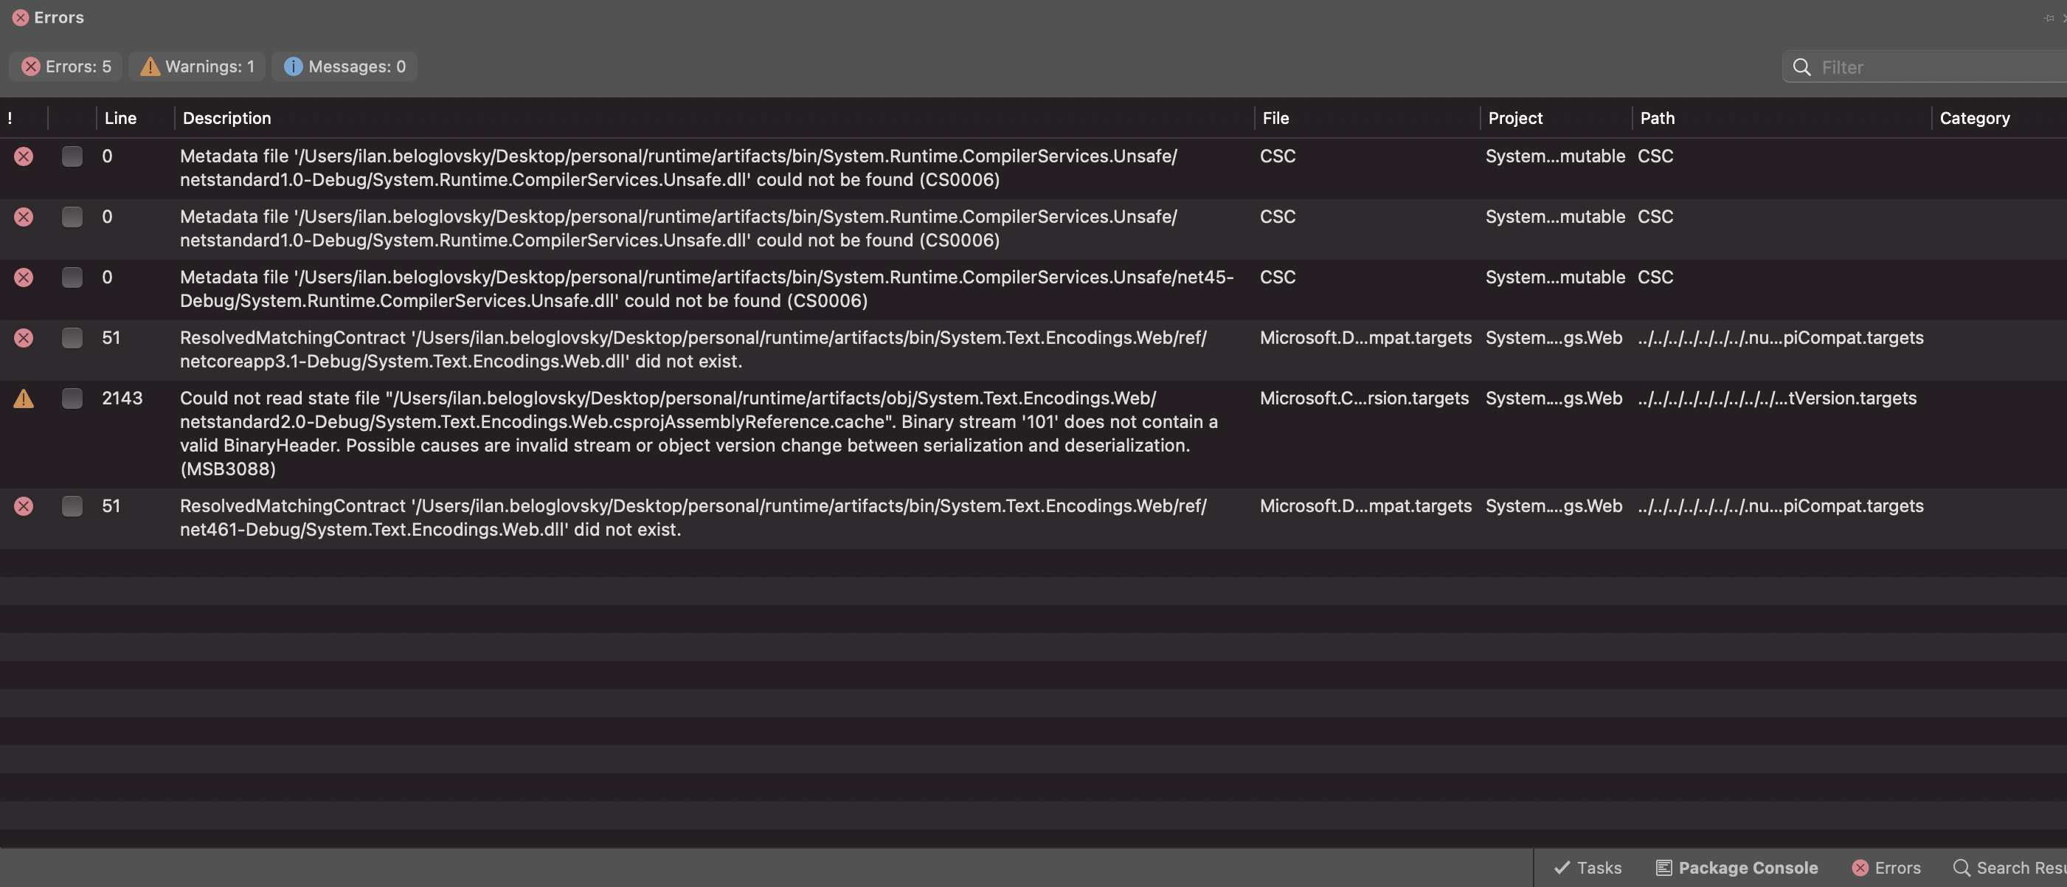Viewport: 2067px width, 887px height.
Task: Click the error icon next to Errors: 5
Action: point(31,66)
